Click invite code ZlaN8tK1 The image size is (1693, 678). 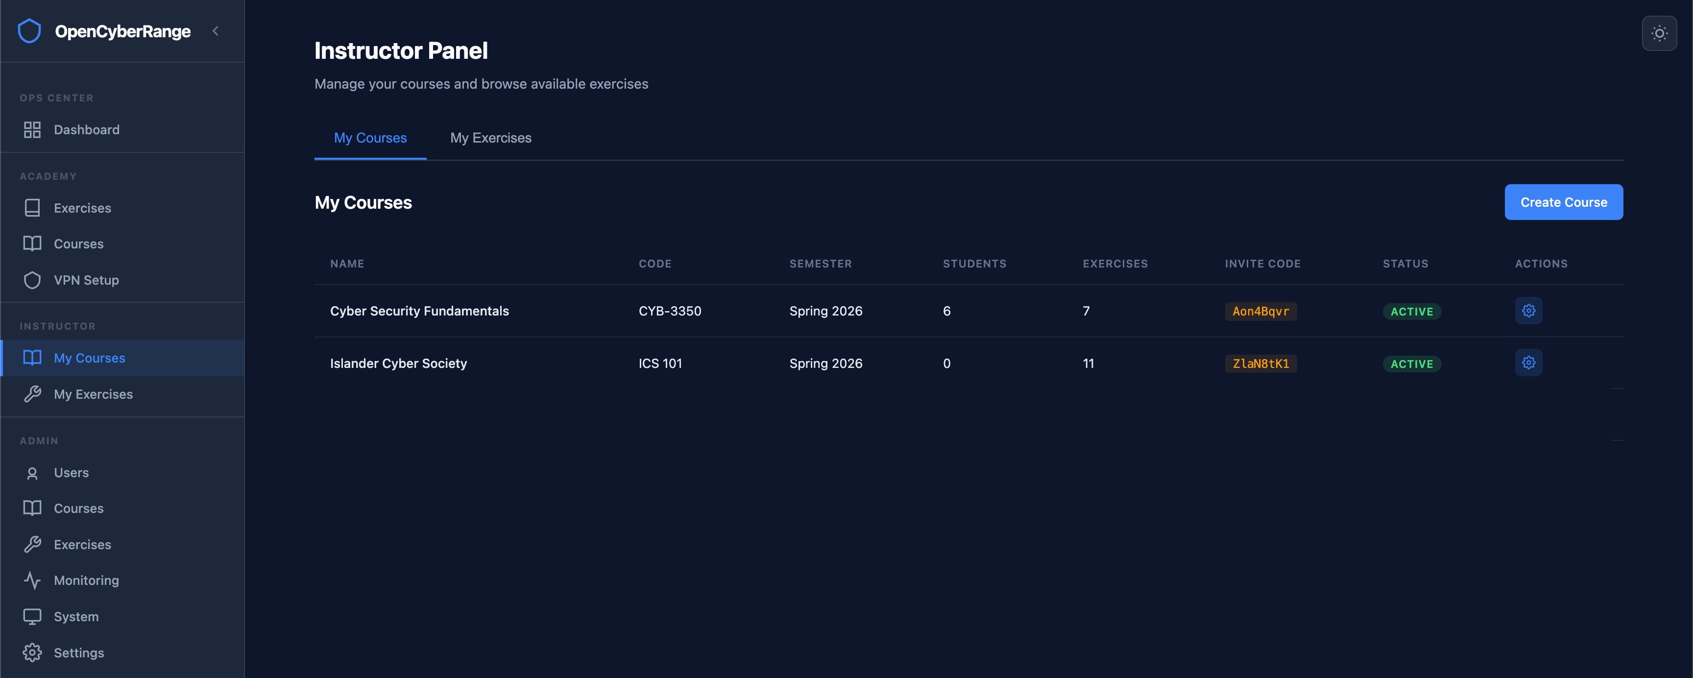pyautogui.click(x=1260, y=363)
